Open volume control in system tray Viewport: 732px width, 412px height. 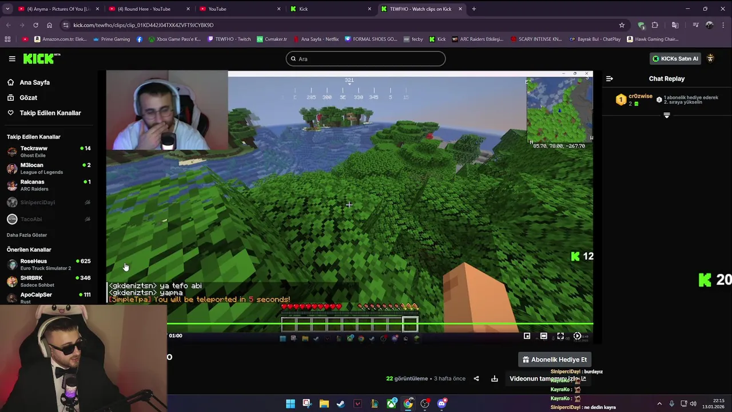coord(693,403)
